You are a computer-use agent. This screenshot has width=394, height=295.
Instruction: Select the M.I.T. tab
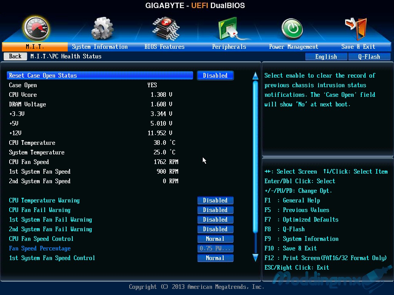(35, 46)
